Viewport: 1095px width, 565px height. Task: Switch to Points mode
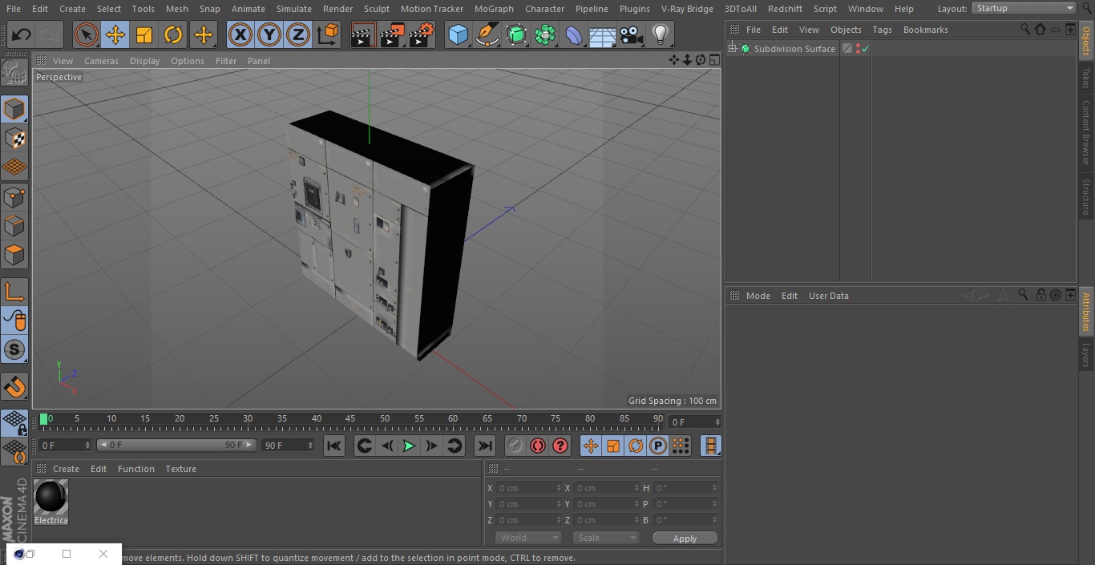(x=14, y=196)
